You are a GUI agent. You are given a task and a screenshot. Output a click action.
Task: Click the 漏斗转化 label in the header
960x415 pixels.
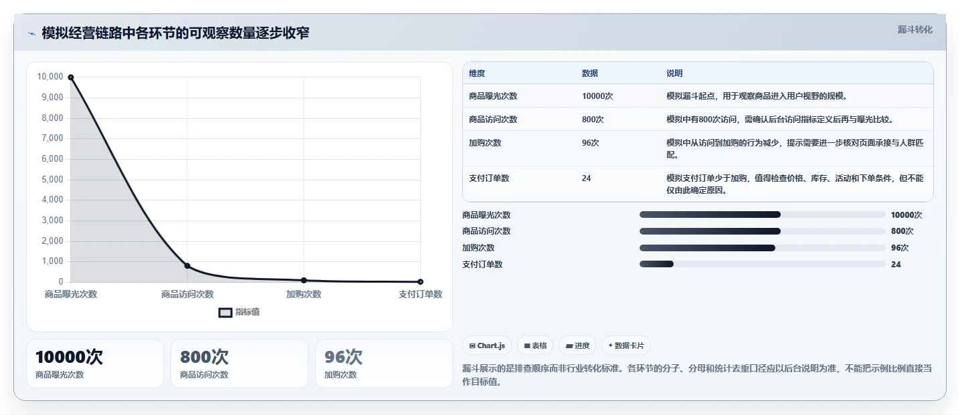coord(915,29)
